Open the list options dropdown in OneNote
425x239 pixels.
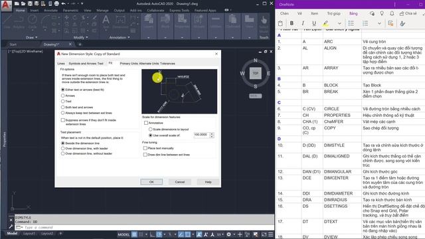click(379, 23)
